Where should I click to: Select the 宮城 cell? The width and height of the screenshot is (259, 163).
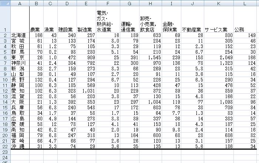[20, 41]
